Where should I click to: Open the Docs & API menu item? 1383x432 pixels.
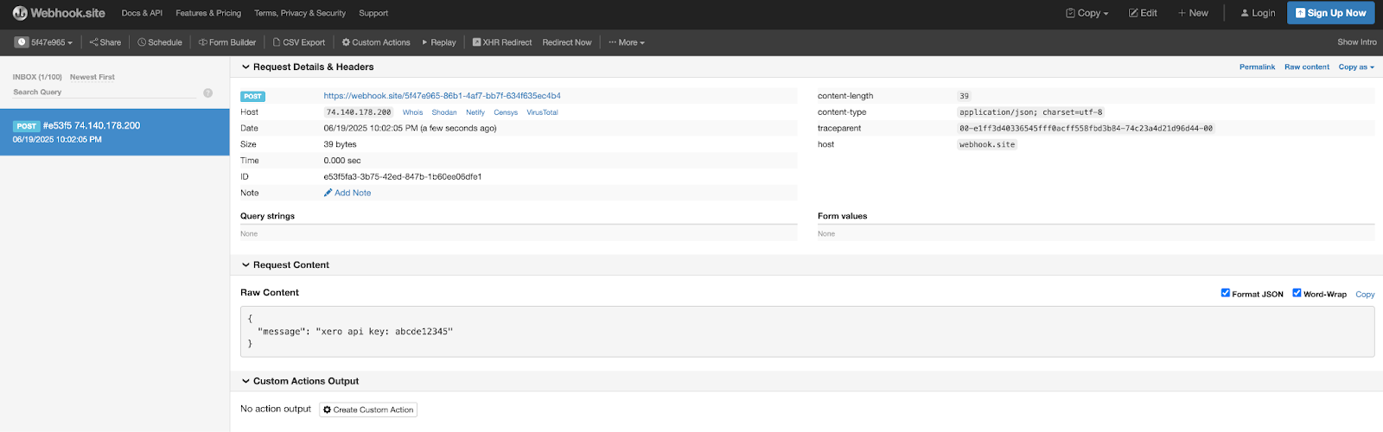pyautogui.click(x=142, y=13)
